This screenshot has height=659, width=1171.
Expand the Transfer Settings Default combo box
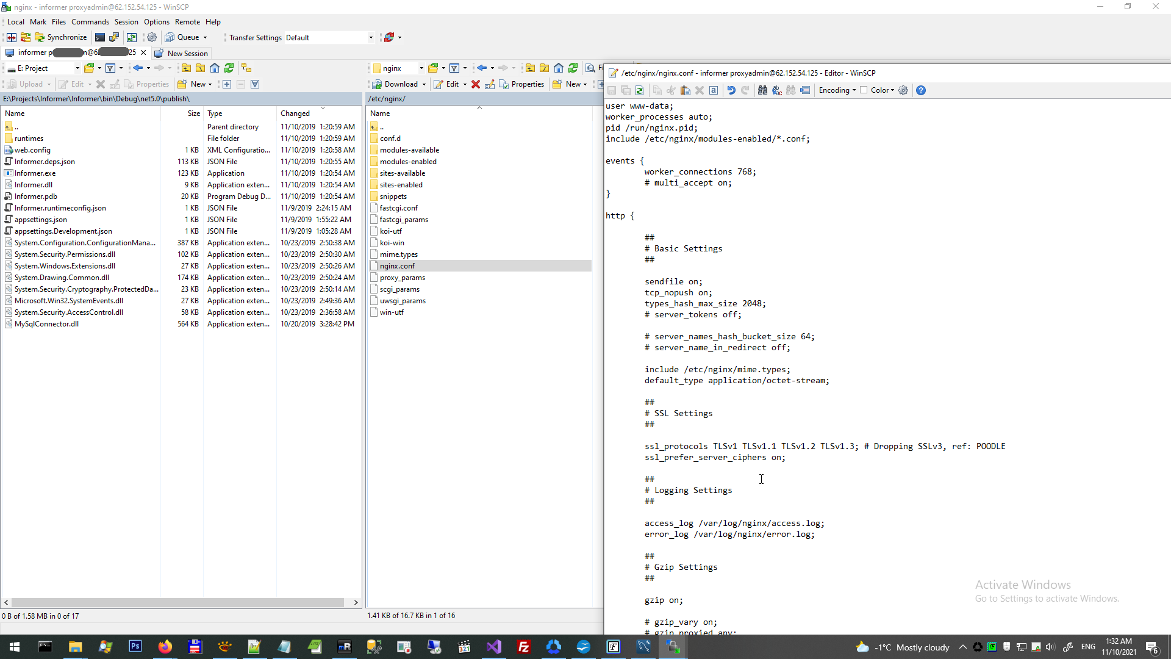[371, 38]
